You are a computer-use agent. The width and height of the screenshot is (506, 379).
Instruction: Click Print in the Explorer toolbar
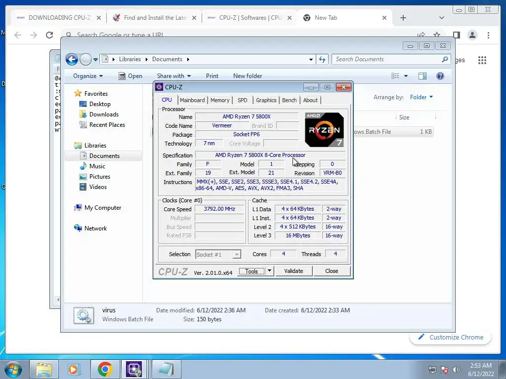tap(212, 76)
